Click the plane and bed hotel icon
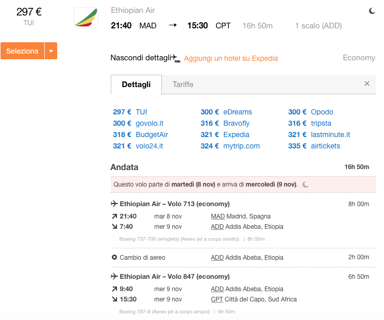Screen dimensions: 384x320 pyautogui.click(x=176, y=58)
